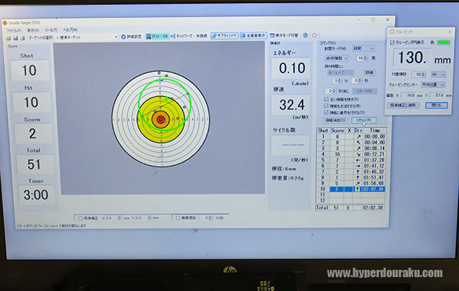Open the ファイル(F) menu

pos(14,31)
